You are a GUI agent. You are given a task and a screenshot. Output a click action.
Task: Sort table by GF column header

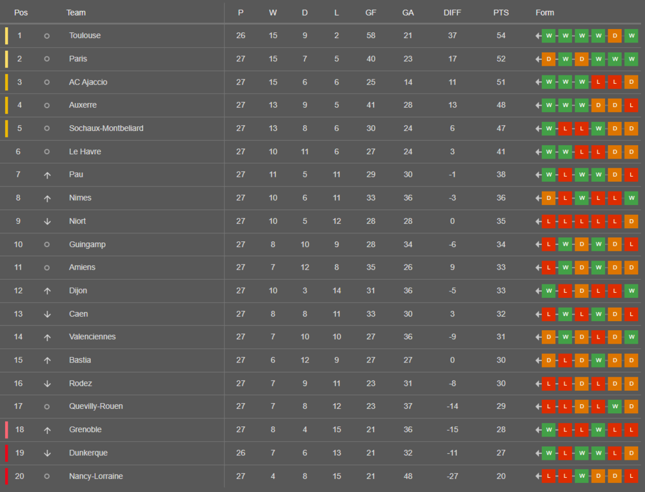[x=371, y=13]
